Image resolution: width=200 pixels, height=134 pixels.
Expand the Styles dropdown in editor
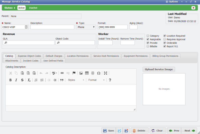(x=76, y=80)
